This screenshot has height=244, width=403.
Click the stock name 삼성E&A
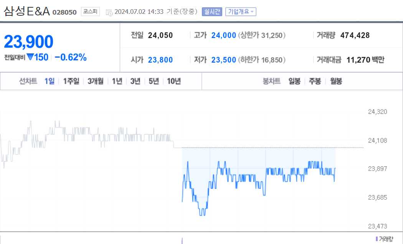point(26,11)
